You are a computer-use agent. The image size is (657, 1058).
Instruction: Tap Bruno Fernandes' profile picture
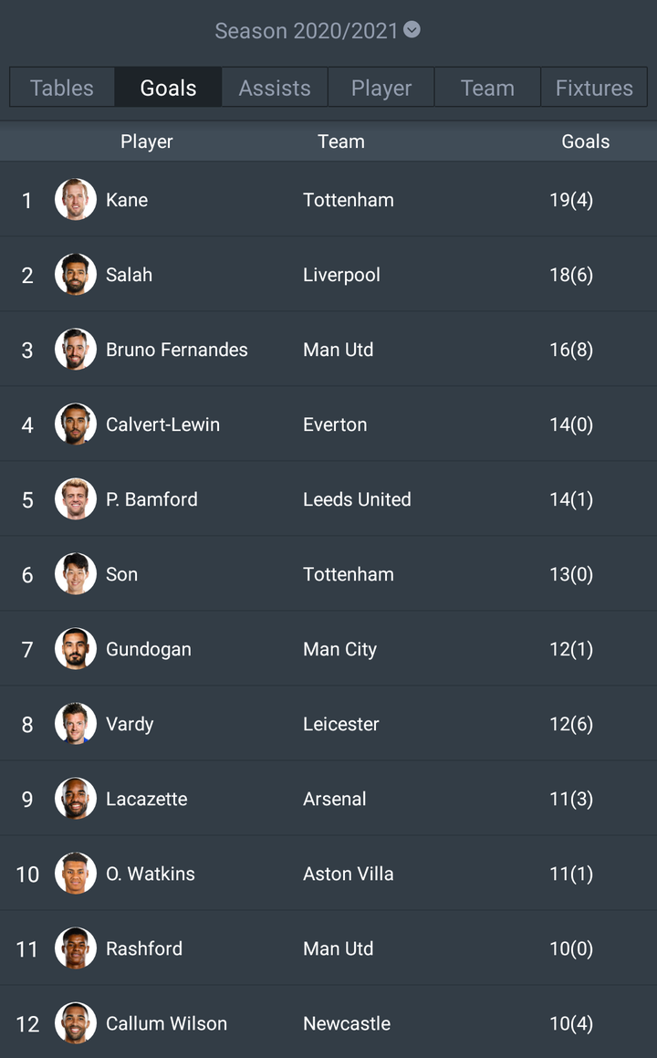(x=76, y=349)
